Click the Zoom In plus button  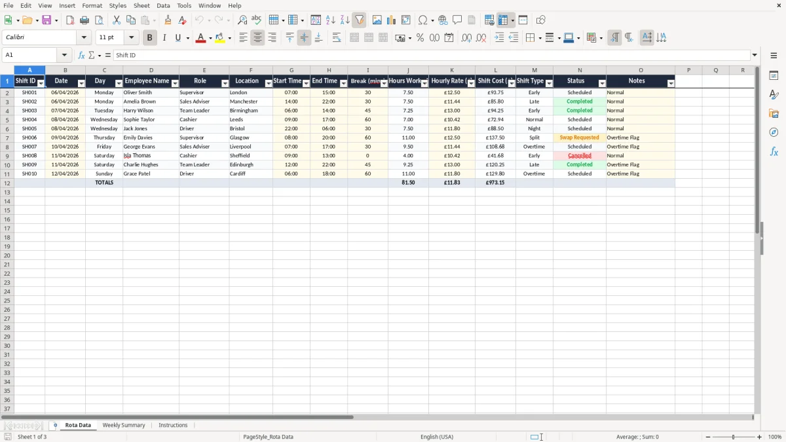(x=760, y=437)
